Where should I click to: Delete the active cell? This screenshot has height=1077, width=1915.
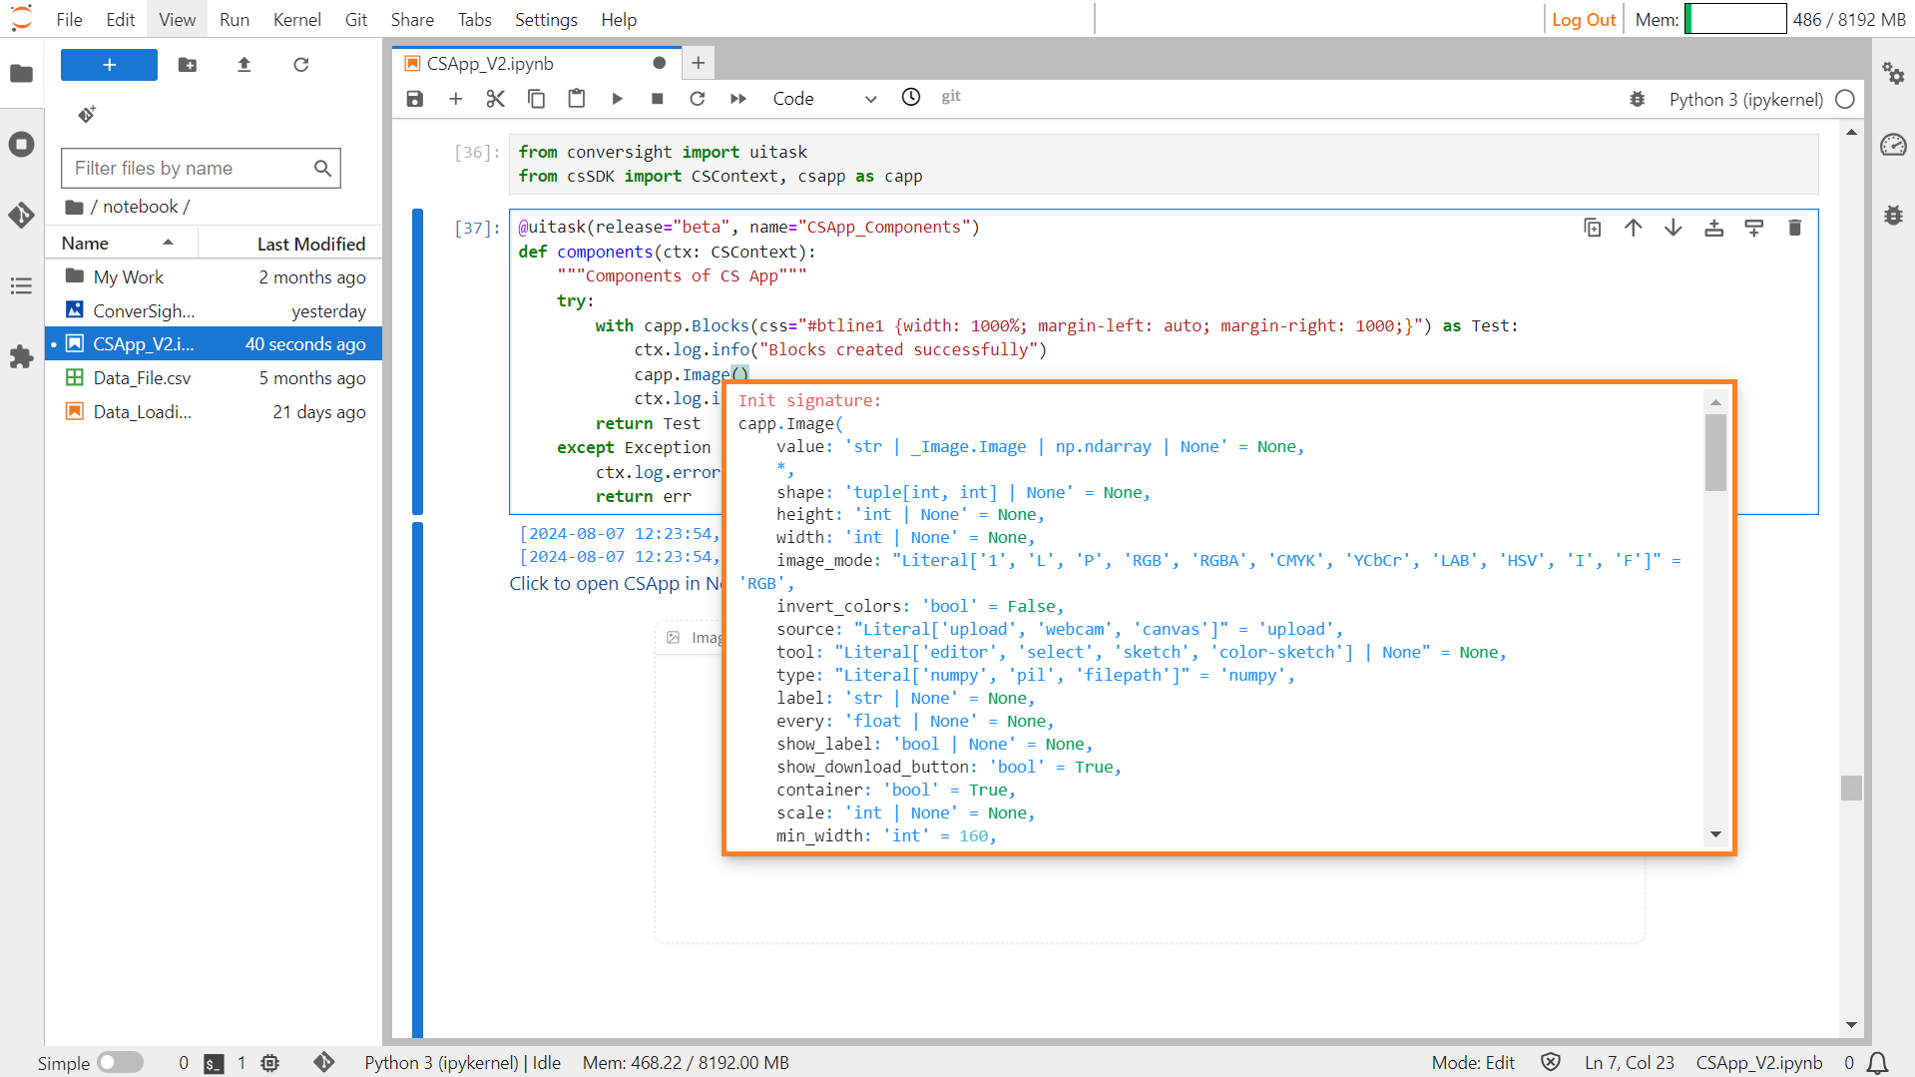click(1795, 228)
